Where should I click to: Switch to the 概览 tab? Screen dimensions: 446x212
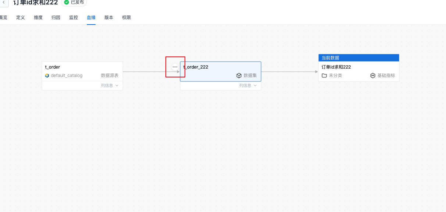(3, 18)
